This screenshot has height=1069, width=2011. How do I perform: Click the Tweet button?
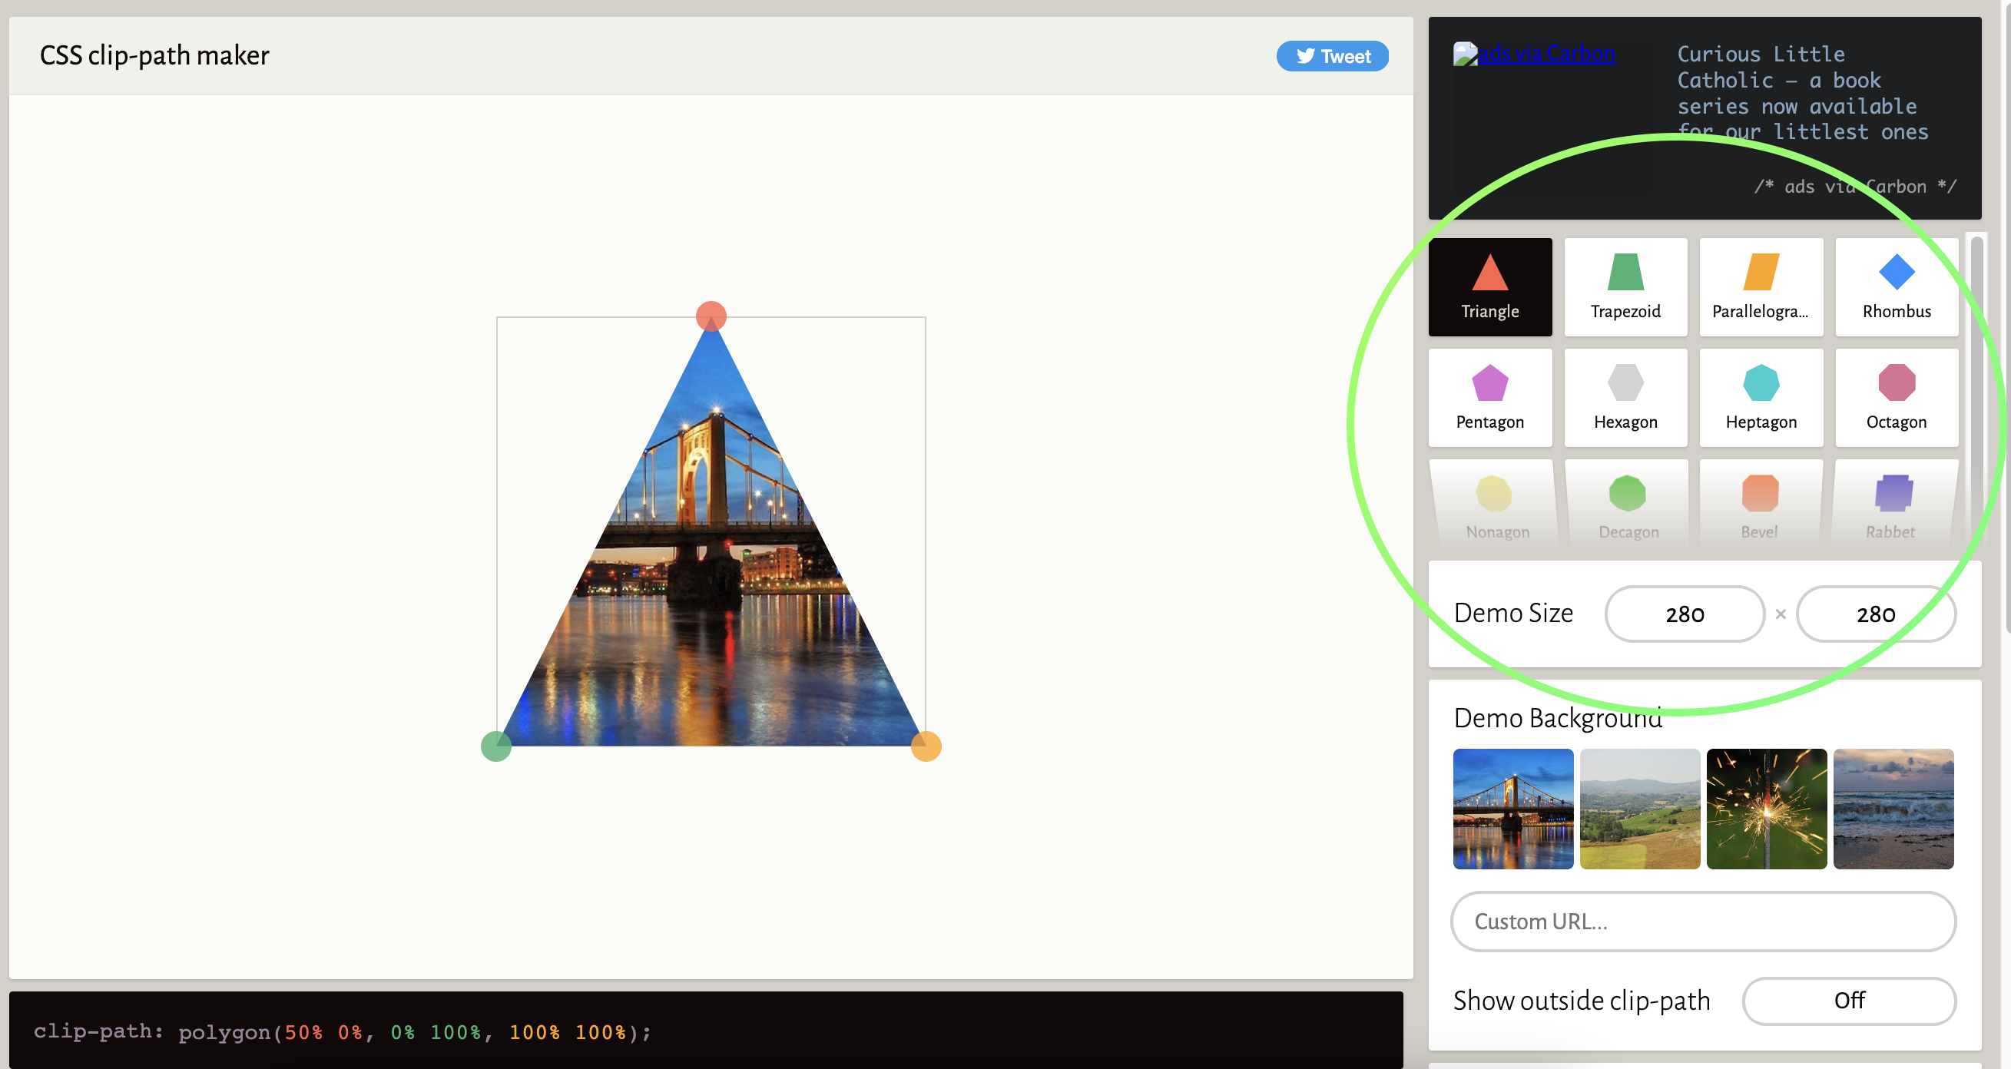[x=1332, y=56]
